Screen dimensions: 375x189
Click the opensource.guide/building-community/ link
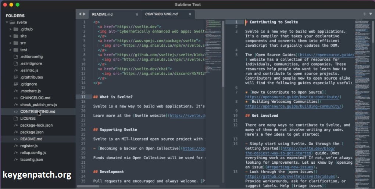(x=293, y=106)
